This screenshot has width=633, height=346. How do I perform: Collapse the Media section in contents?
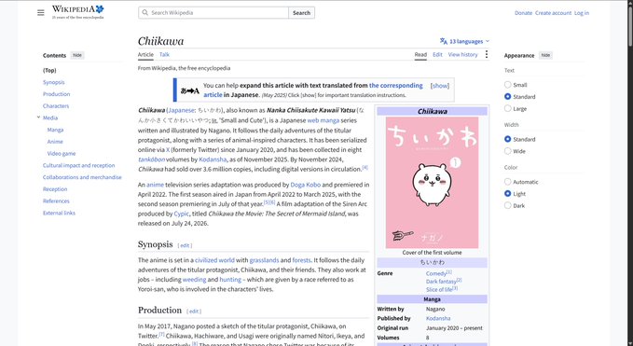pyautogui.click(x=39, y=118)
